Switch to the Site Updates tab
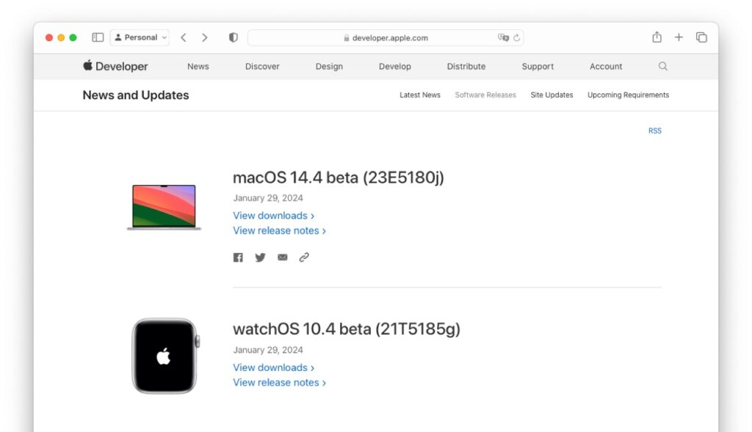The height and width of the screenshot is (432, 752). (552, 95)
